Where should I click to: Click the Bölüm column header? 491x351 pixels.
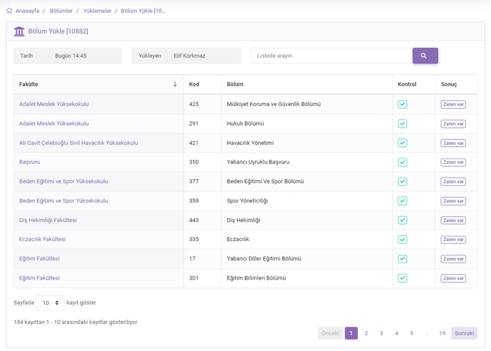[x=235, y=84]
